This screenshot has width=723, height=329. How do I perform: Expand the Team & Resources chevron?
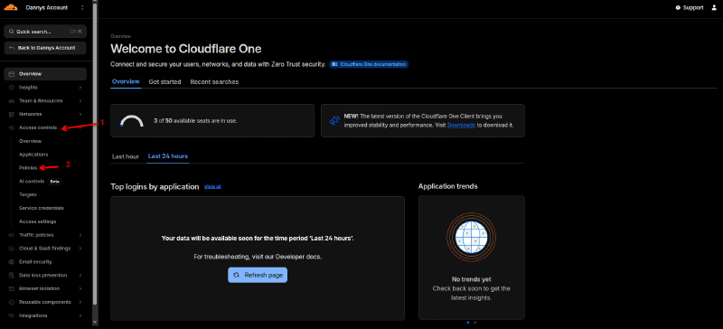coord(80,100)
